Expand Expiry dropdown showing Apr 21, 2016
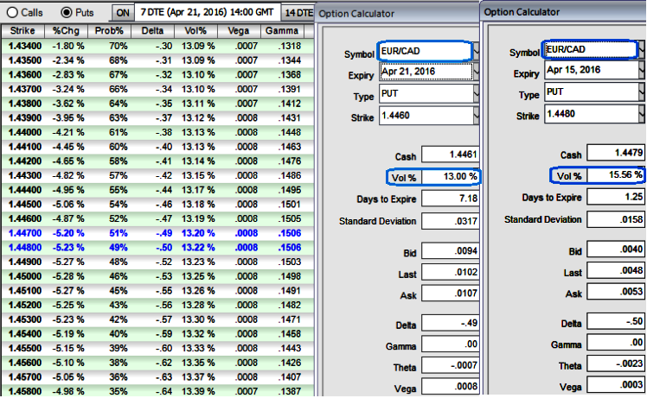The image size is (647, 398). (x=429, y=73)
